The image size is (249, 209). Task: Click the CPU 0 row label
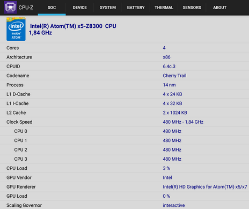point(20,131)
